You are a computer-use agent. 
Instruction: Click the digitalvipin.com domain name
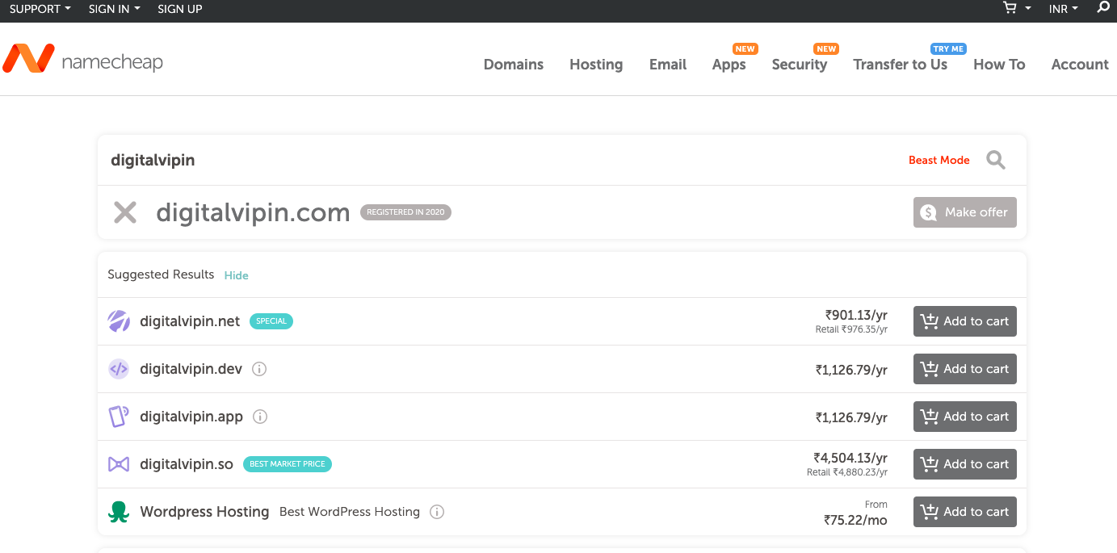(253, 212)
